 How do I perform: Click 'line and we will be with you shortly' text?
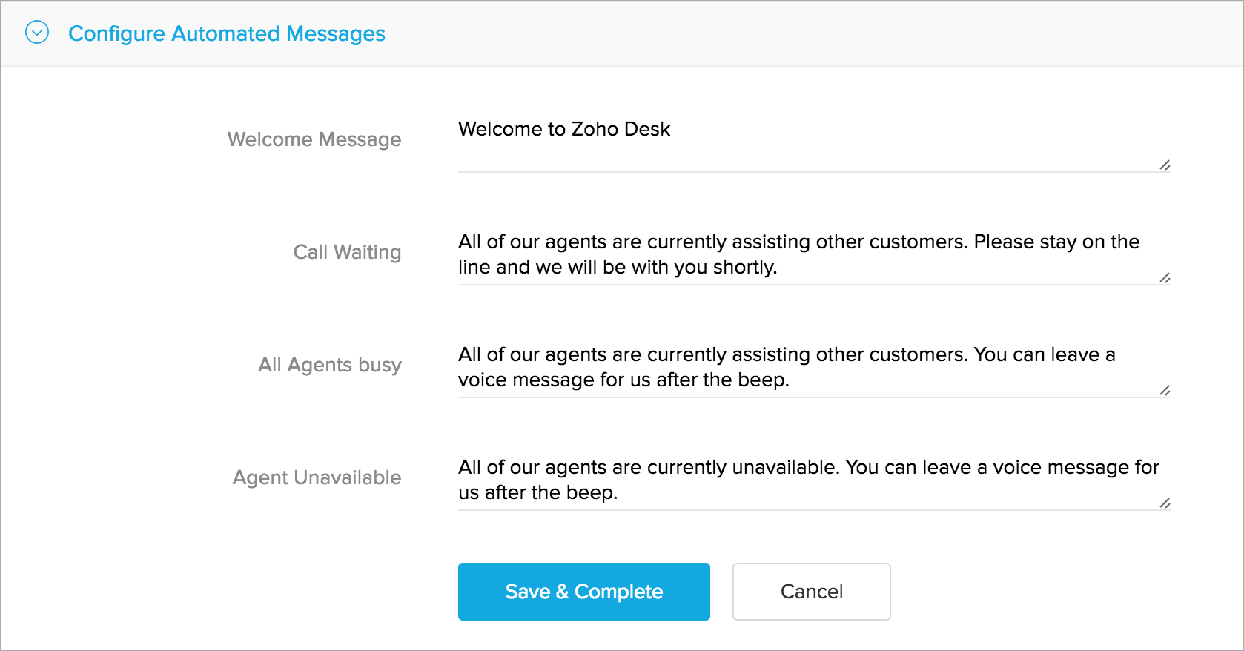click(x=617, y=267)
